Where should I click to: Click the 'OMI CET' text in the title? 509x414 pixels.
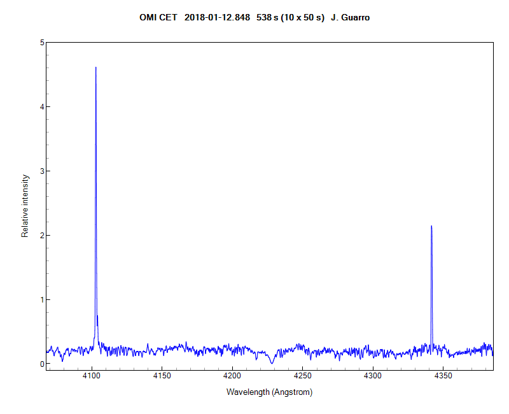[x=158, y=18]
